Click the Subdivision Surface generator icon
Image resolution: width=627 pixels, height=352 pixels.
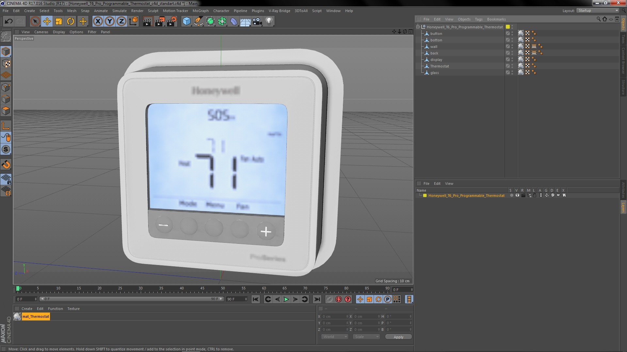tap(210, 22)
